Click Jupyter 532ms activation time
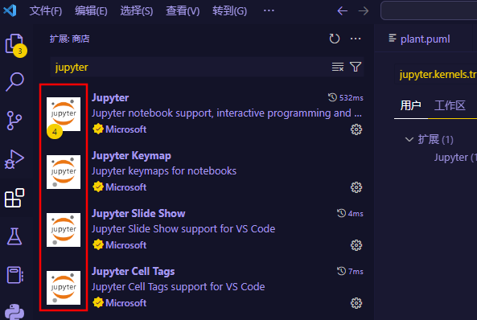The height and width of the screenshot is (320, 477). [x=346, y=97]
